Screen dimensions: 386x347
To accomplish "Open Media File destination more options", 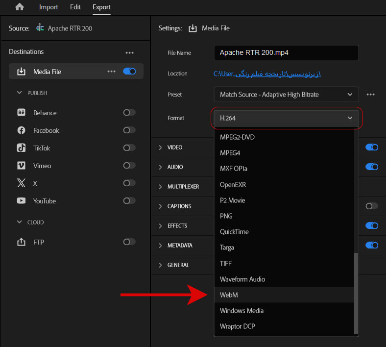I will point(112,72).
